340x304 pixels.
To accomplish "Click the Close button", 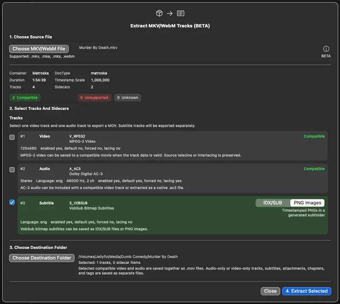I will click(x=270, y=291).
